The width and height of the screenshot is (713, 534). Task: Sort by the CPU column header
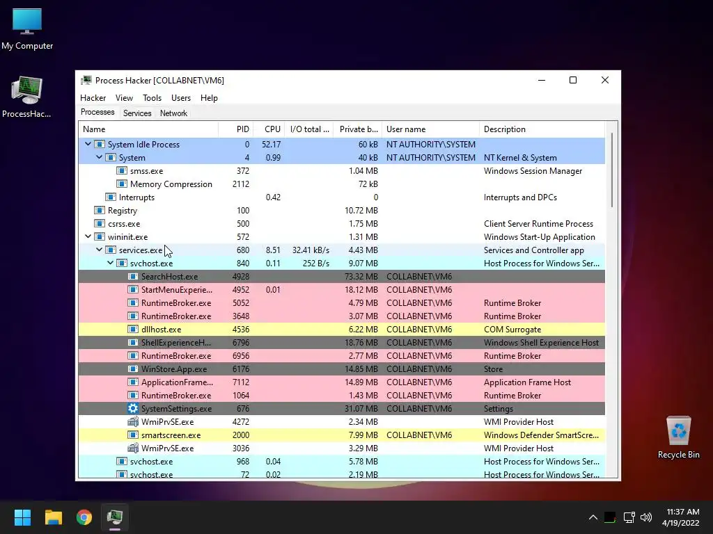269,129
